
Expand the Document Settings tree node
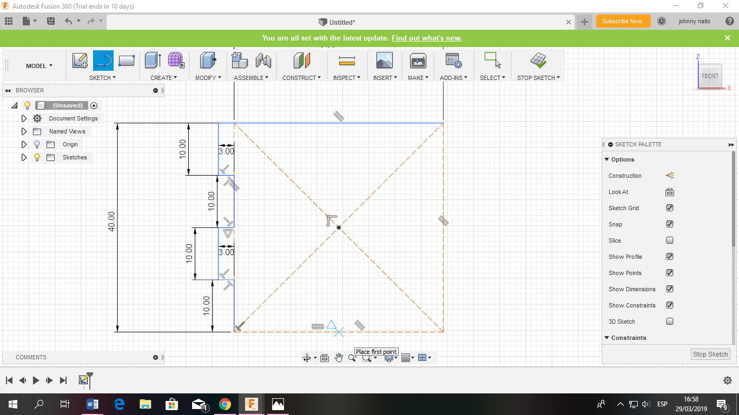point(24,118)
